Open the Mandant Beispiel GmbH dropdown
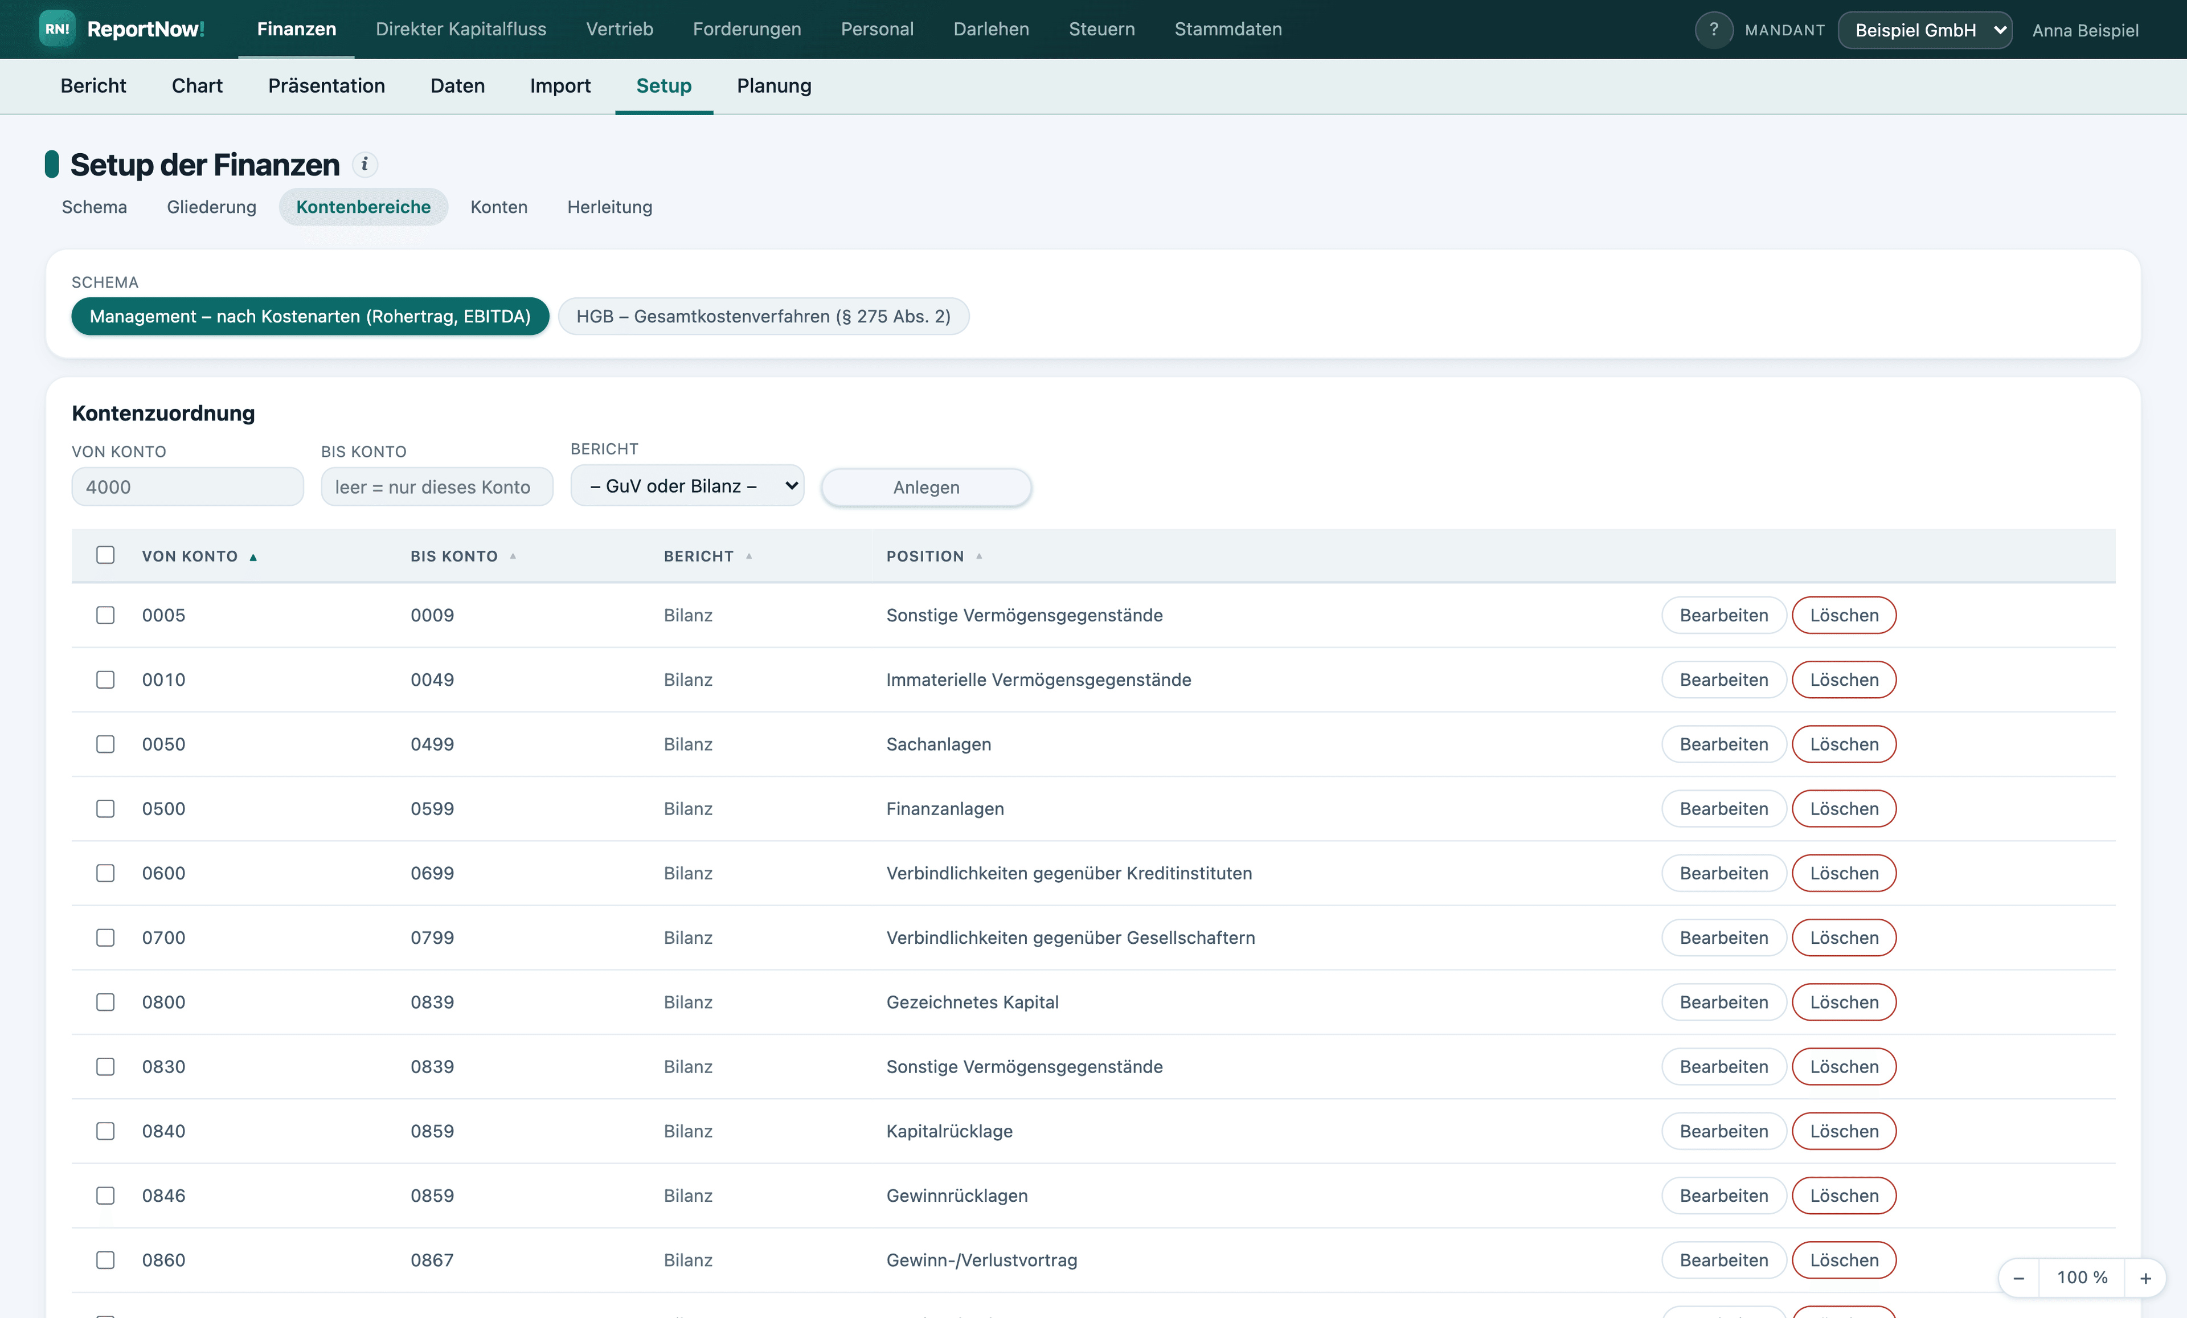2187x1318 pixels. pyautogui.click(x=1924, y=29)
